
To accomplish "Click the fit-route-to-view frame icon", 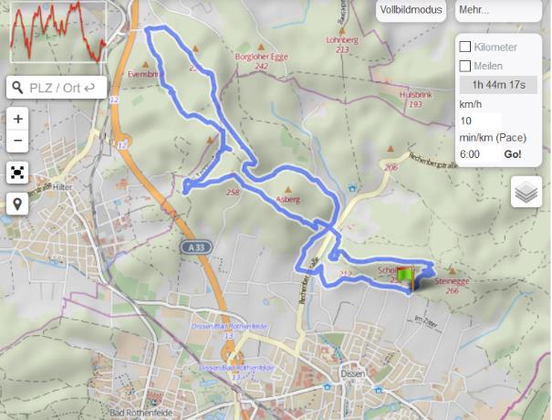I will pyautogui.click(x=17, y=173).
